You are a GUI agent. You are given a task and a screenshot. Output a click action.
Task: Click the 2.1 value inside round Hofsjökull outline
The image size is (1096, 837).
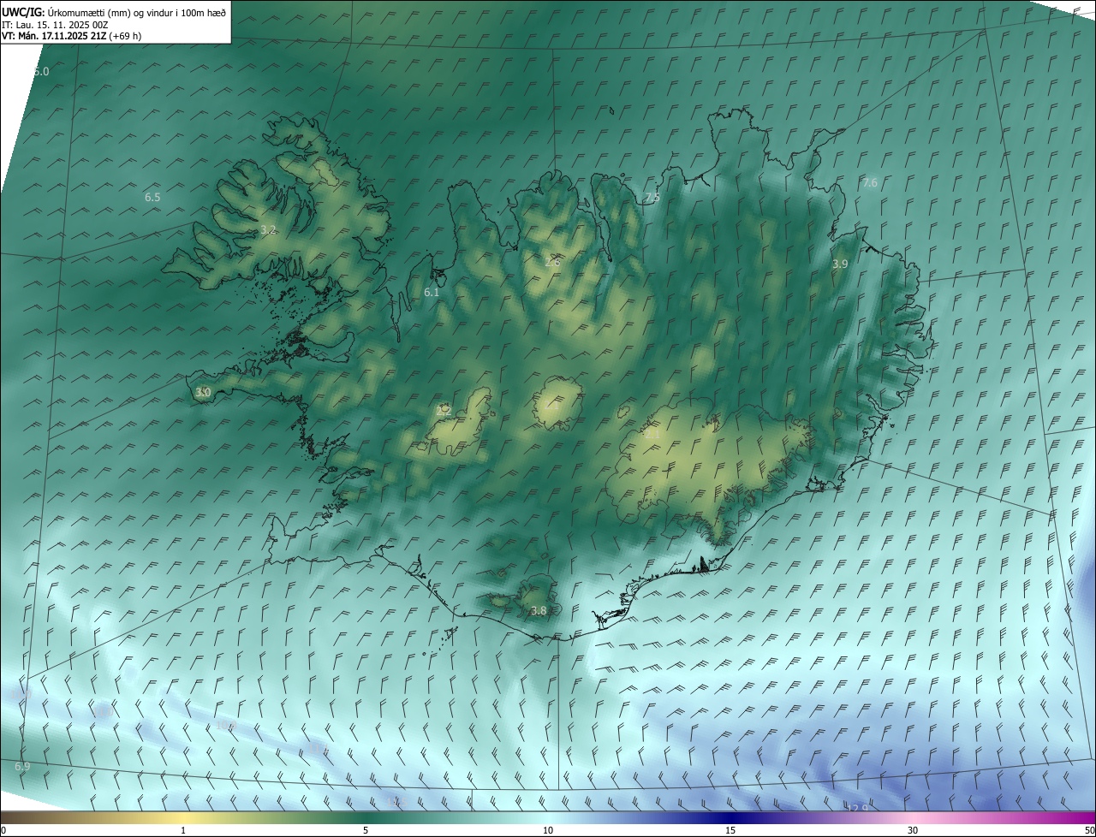[x=551, y=407]
